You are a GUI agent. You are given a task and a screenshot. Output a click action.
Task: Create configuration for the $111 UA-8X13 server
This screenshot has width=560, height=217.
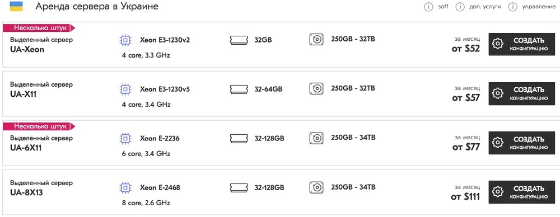pyautogui.click(x=521, y=192)
